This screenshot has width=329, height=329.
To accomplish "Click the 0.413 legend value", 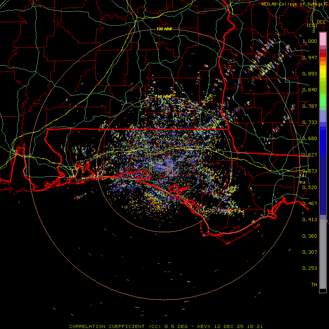I will (310, 220).
